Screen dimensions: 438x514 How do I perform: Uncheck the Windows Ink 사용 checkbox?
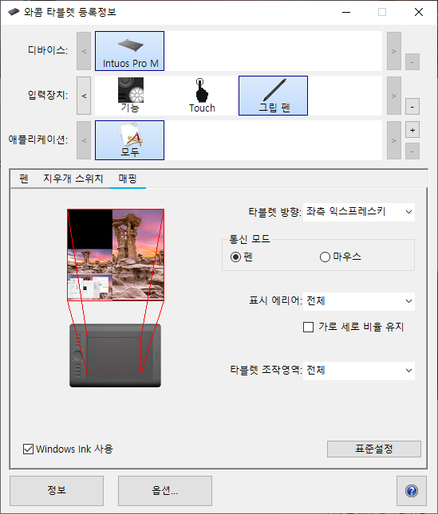tap(28, 449)
